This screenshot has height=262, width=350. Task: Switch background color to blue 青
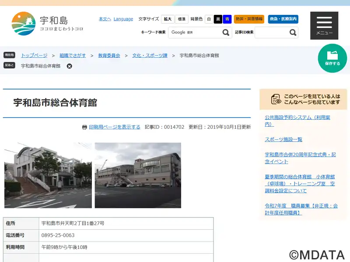[227, 19]
